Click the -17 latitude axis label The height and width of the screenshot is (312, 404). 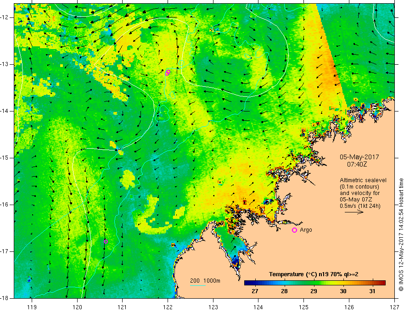coord(5,251)
